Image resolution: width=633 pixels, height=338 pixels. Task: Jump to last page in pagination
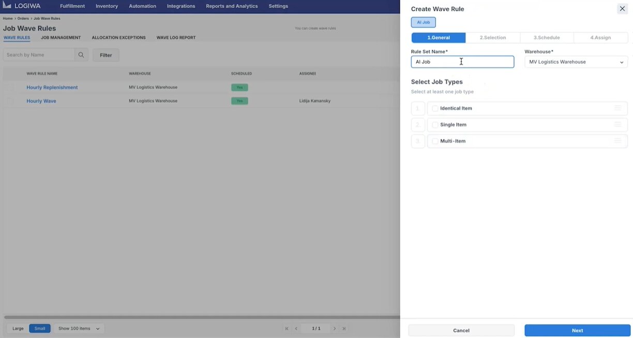point(344,328)
